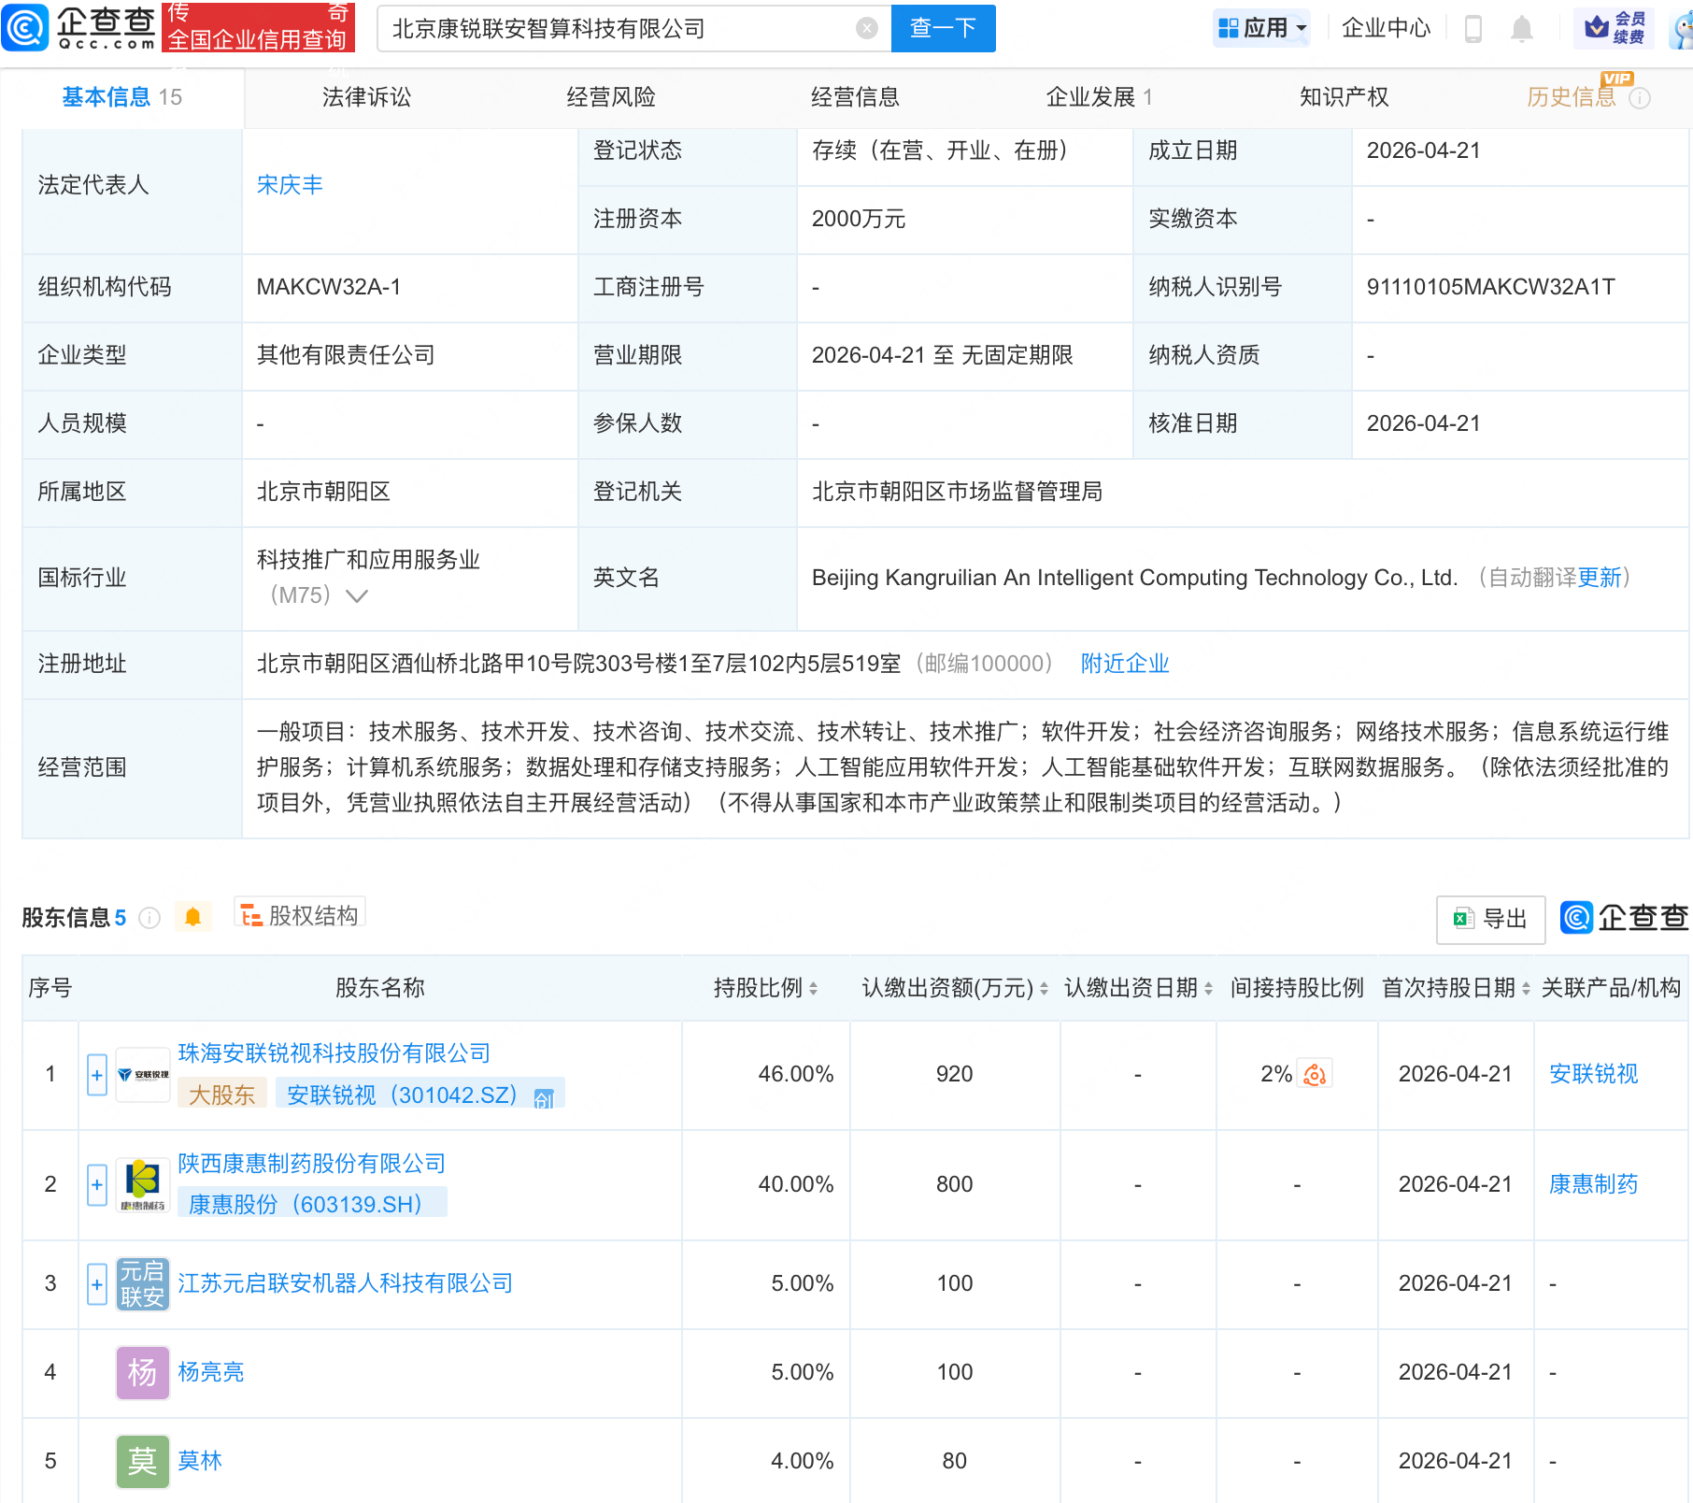This screenshot has height=1503, width=1693.
Task: Open the 股权结构 equity structure view
Action: pos(299,915)
